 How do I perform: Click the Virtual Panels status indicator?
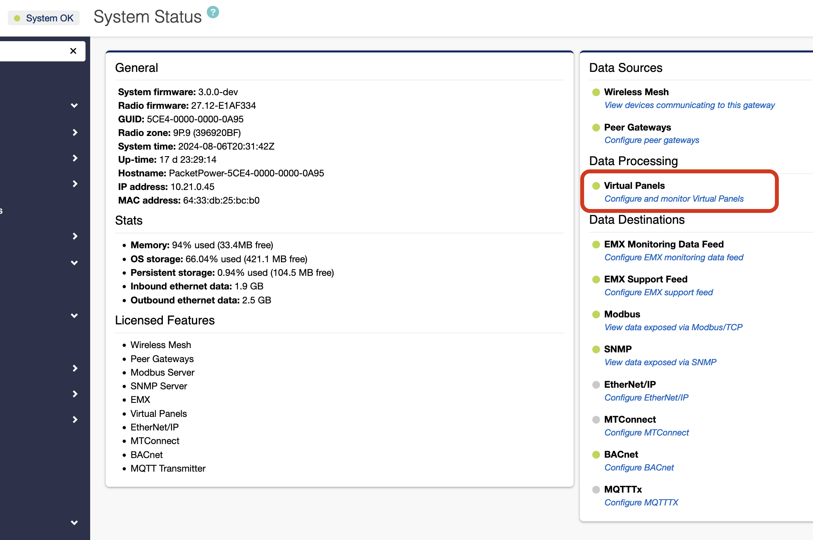pyautogui.click(x=595, y=186)
